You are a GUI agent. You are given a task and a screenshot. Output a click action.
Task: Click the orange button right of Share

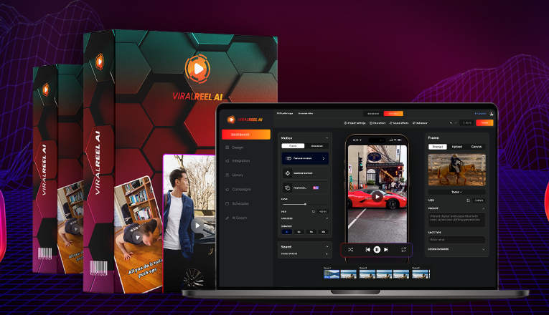tap(485, 123)
